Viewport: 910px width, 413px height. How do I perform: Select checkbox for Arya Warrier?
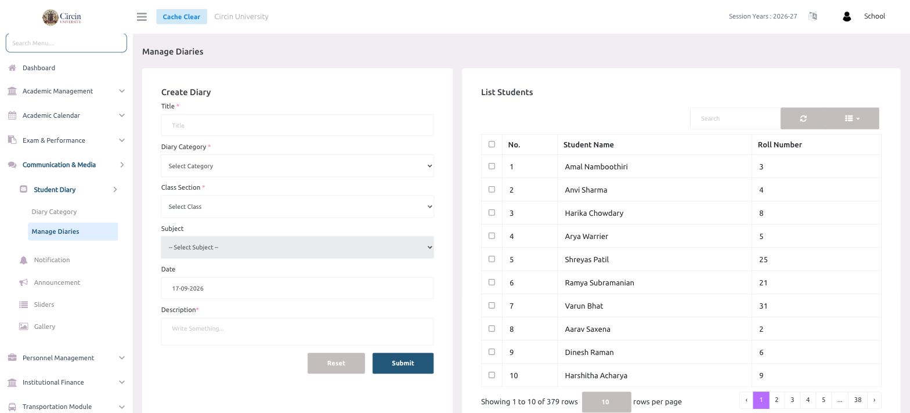coord(492,236)
